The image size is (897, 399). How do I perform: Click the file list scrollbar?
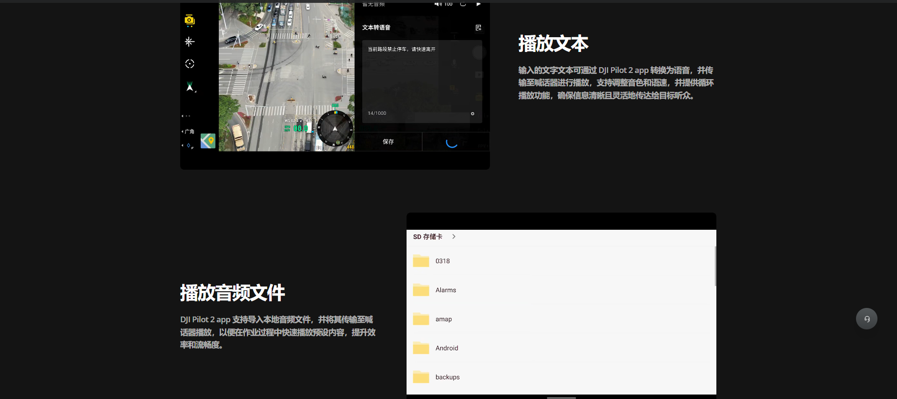click(x=715, y=266)
